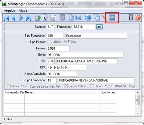Go to the next record
Viewport: 144px width, 125px height.
tap(21, 18)
